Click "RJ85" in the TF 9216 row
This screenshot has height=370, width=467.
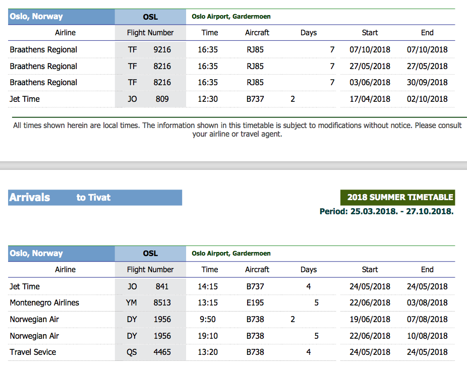(x=255, y=49)
